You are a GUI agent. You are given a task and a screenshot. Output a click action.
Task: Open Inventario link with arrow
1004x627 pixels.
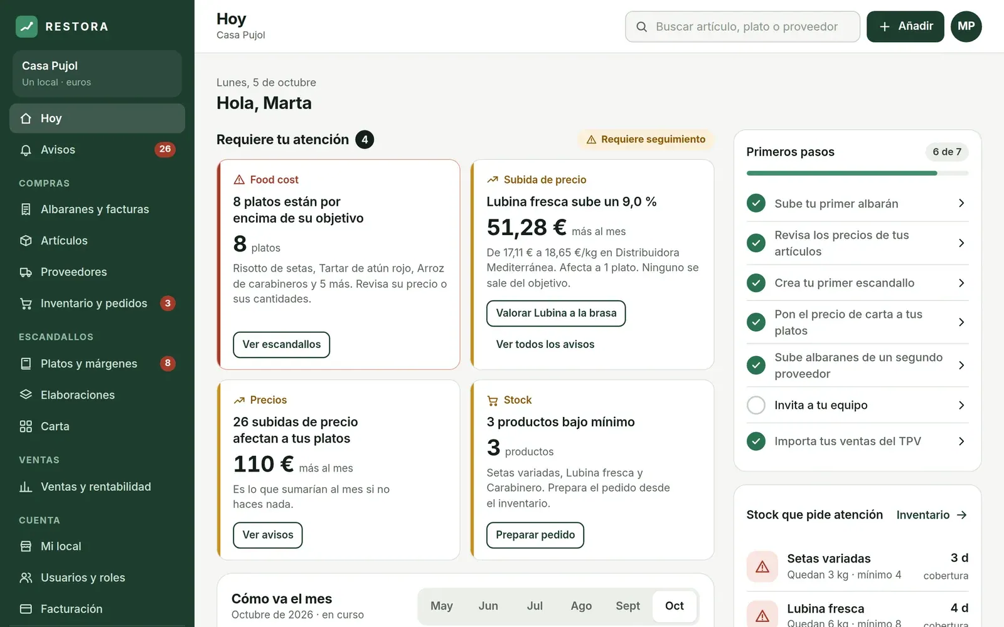click(x=932, y=515)
